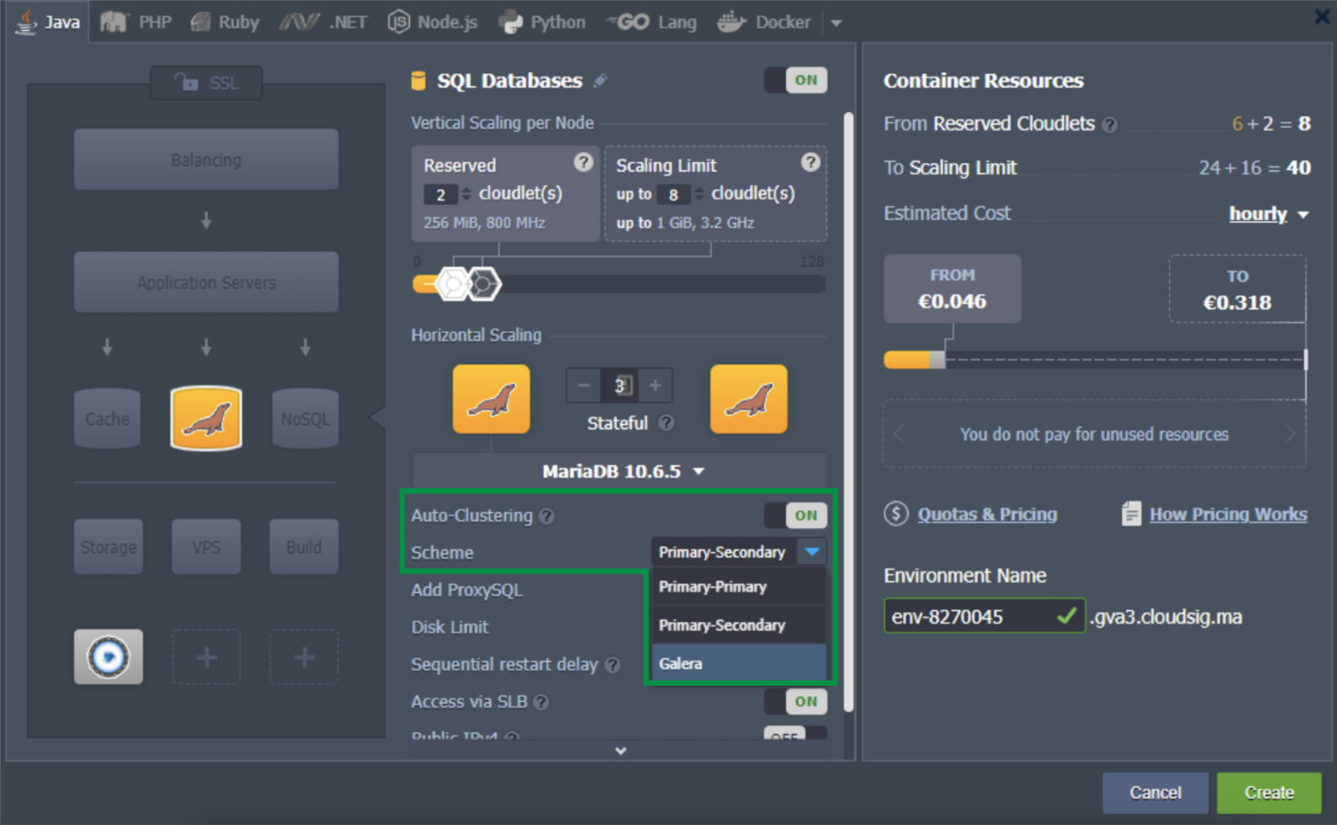Image resolution: width=1337 pixels, height=825 pixels.
Task: Click the Storage node block
Action: point(108,546)
